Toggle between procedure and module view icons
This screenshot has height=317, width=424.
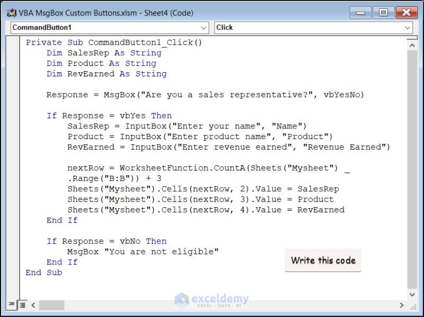(x=16, y=305)
